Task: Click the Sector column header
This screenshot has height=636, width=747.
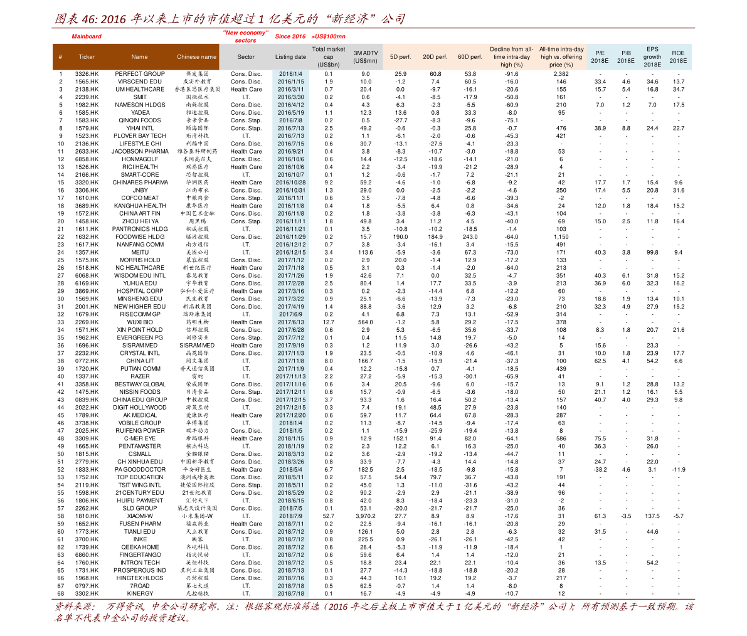Action: (x=246, y=56)
